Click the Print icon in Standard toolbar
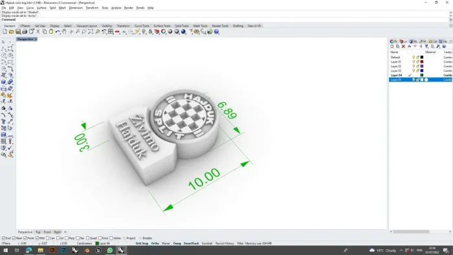This screenshot has height=255, width=453. pos(25,32)
